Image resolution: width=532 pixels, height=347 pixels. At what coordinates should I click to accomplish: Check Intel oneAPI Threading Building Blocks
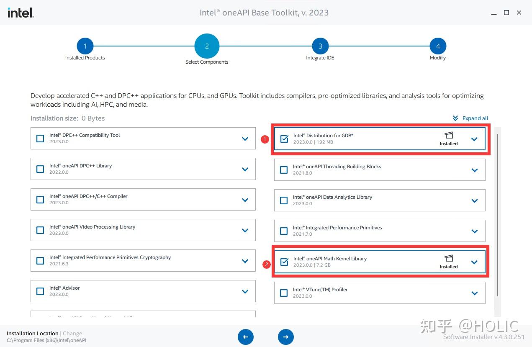(x=284, y=170)
